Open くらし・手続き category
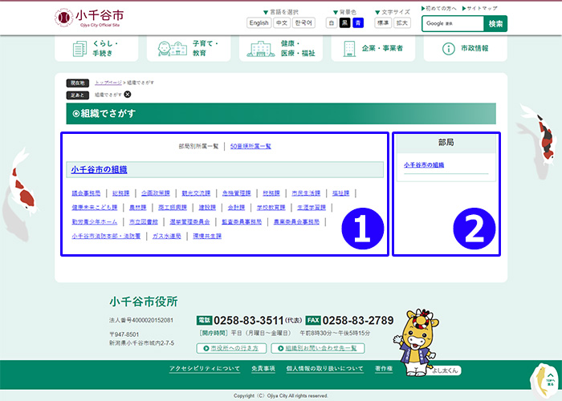This screenshot has width=562, height=401. (96, 48)
